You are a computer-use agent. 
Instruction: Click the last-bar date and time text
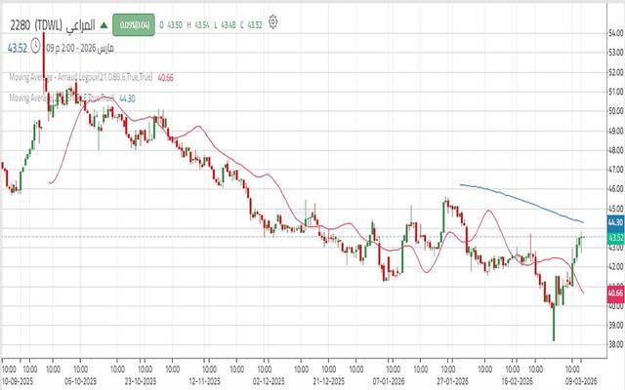click(77, 47)
